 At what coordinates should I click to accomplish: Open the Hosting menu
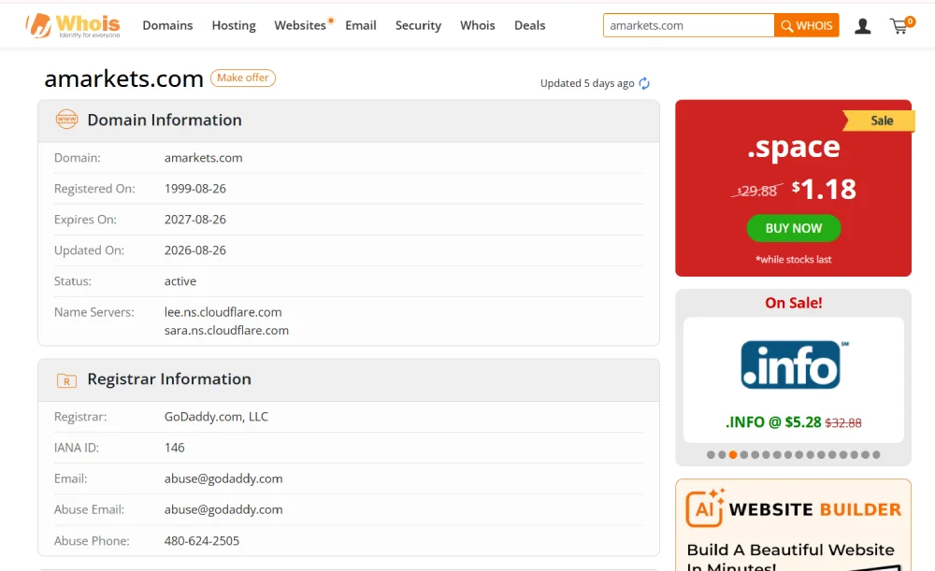click(x=234, y=25)
